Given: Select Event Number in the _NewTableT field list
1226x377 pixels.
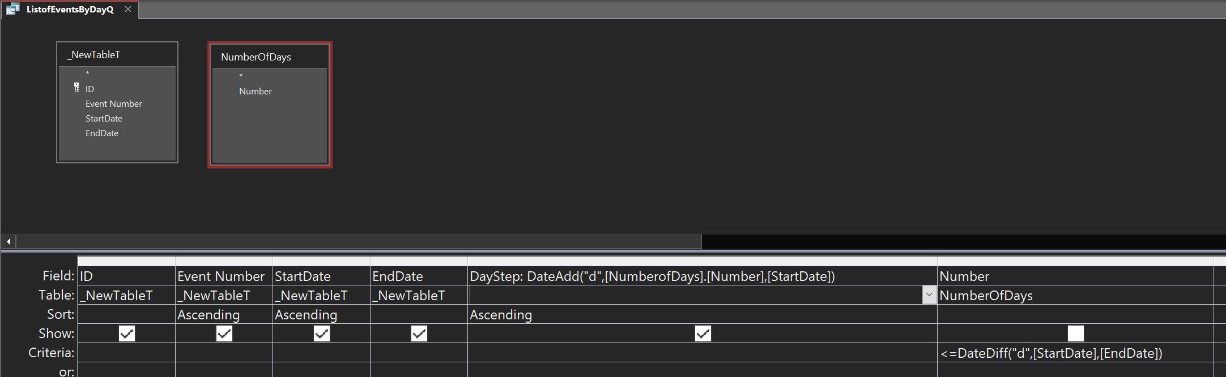Looking at the screenshot, I should 114,104.
